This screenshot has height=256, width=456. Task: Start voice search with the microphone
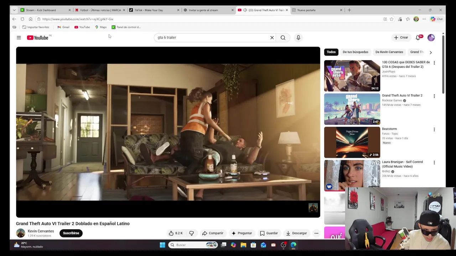(x=298, y=37)
